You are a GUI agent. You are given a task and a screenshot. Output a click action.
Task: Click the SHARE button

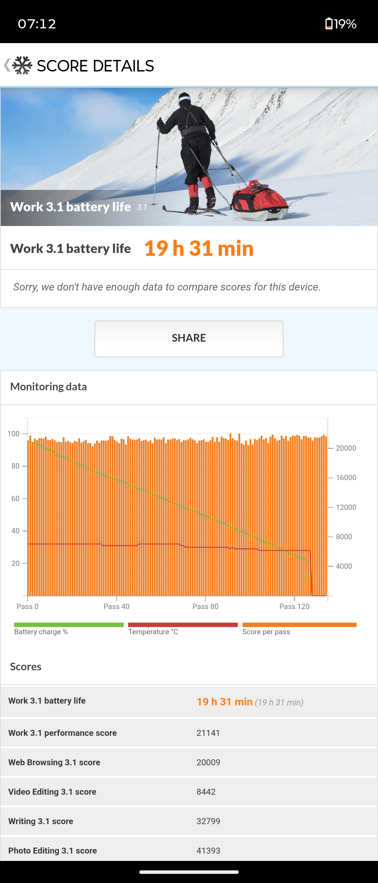coord(189,339)
